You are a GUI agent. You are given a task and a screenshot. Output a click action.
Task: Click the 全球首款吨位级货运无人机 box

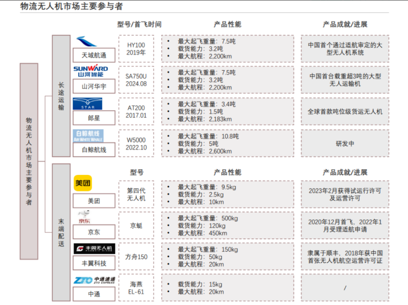click(345, 112)
